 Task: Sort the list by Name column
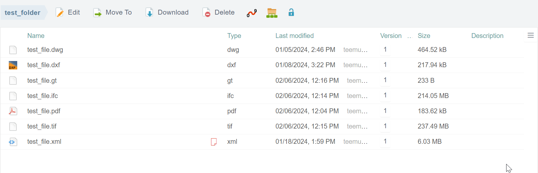click(36, 36)
